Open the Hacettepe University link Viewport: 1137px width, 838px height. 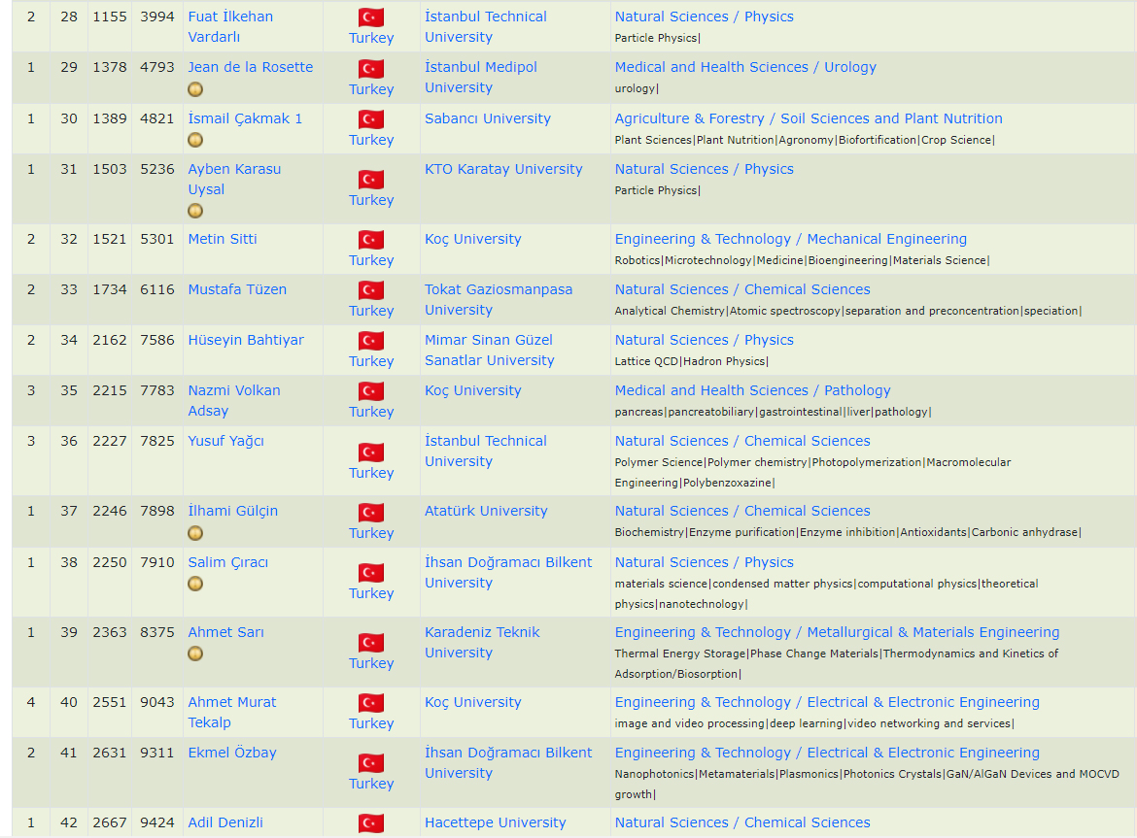pos(496,822)
